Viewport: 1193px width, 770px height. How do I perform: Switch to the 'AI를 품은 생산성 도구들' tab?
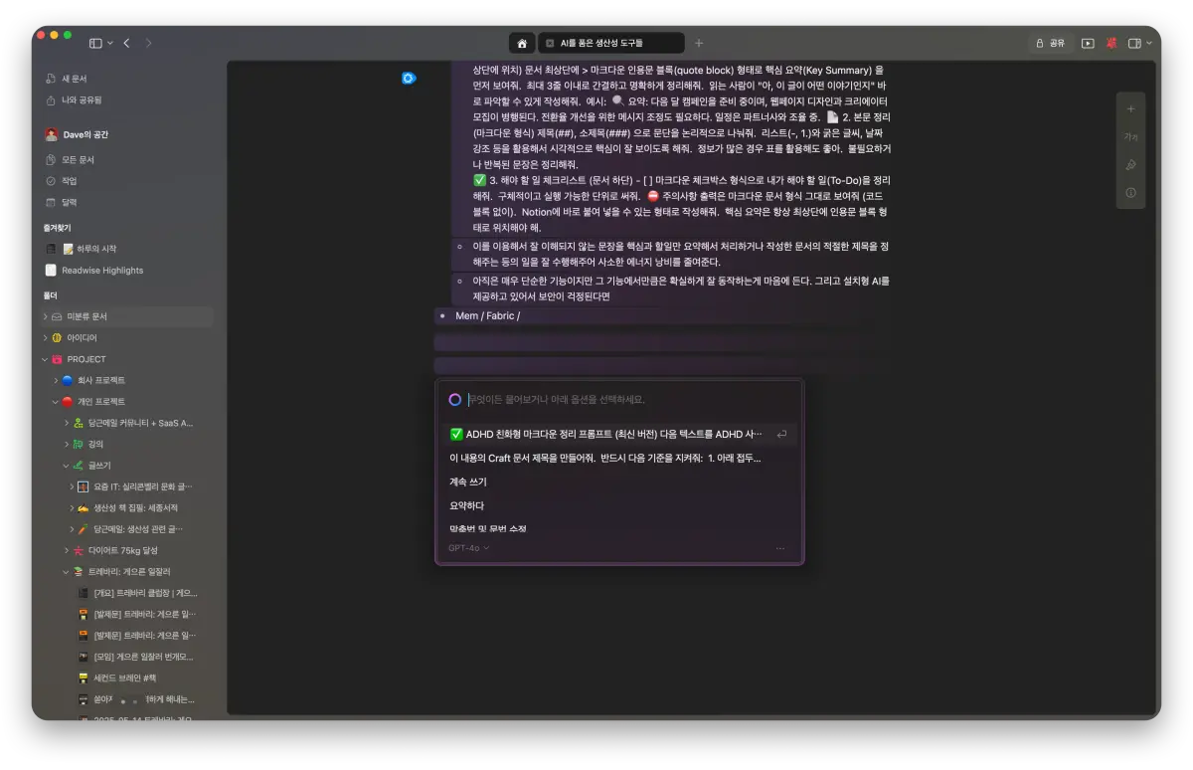point(610,44)
